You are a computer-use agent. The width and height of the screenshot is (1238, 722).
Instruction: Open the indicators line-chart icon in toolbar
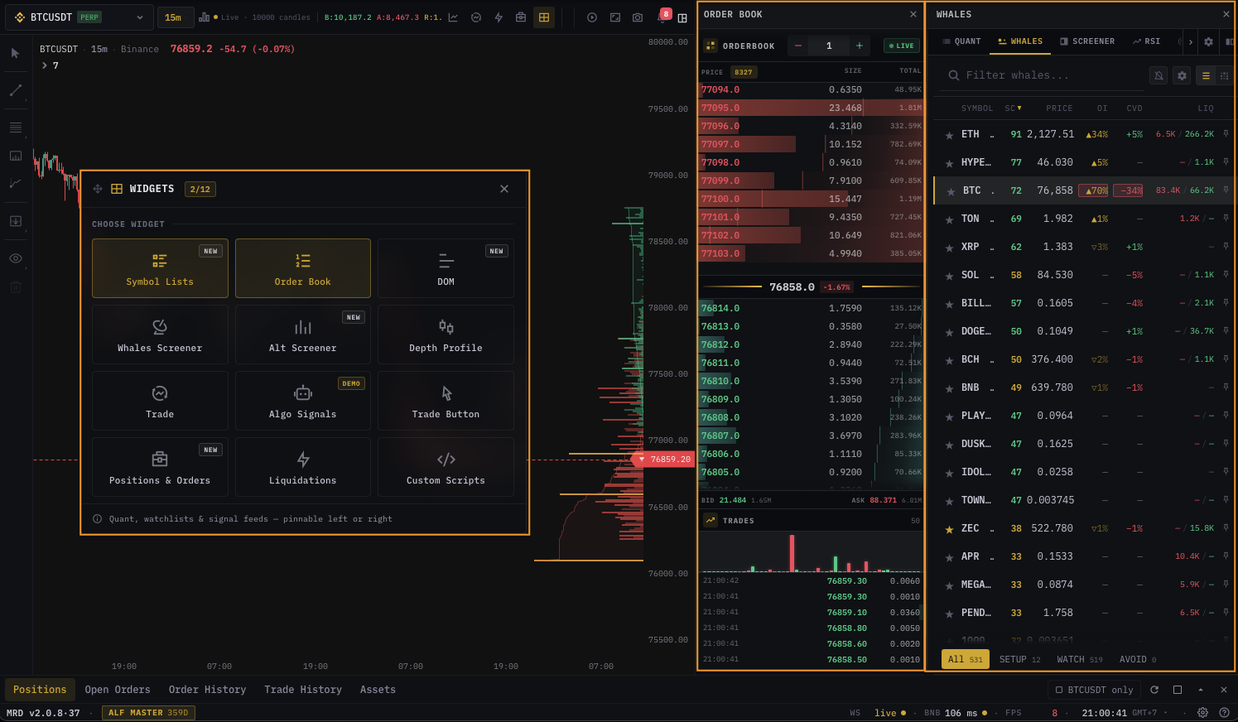coord(453,17)
